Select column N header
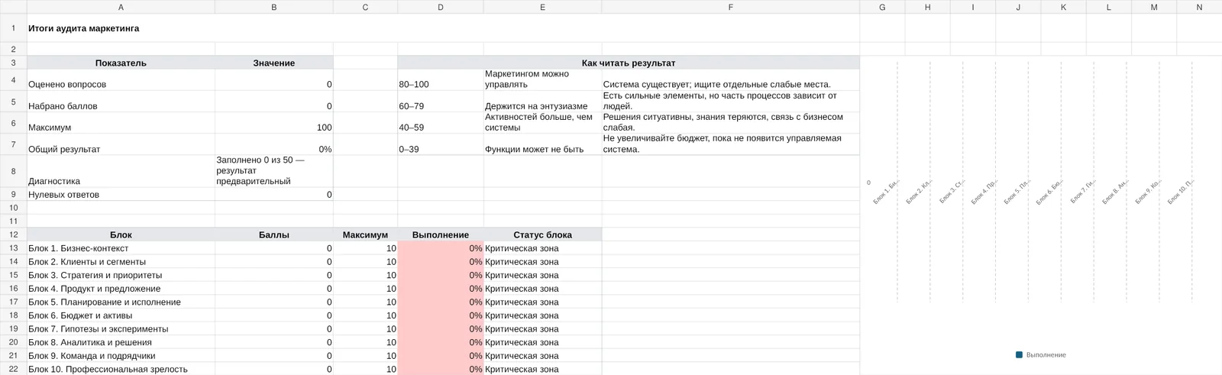 [1199, 7]
